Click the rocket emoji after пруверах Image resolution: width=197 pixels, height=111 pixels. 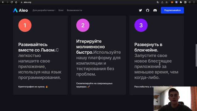coord(89,87)
